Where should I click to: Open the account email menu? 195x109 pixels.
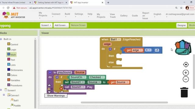coord(180,15)
